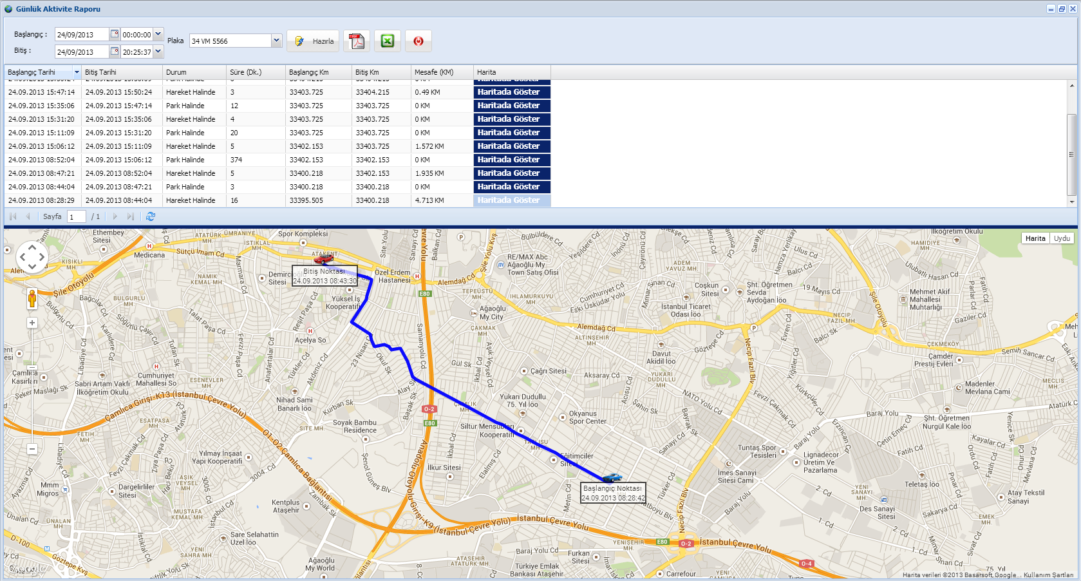1081x581 pixels.
Task: Click Haritada Göster for 15:31:20 row
Action: [512, 119]
